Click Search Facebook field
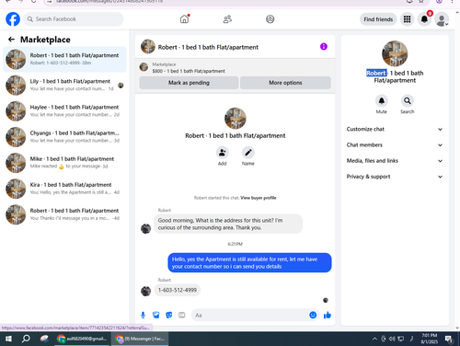460x346 pixels. (x=74, y=19)
